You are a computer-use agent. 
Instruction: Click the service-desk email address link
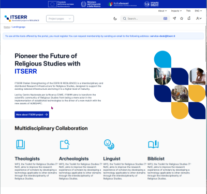(162, 36)
